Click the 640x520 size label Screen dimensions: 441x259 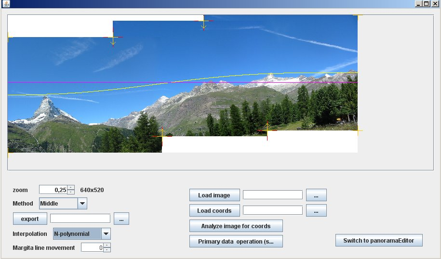point(92,190)
